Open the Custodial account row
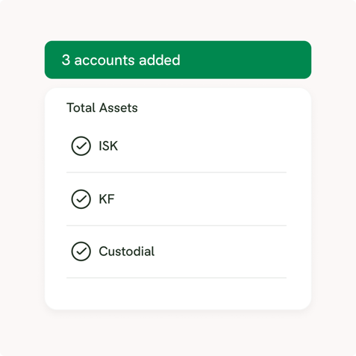 tap(176, 252)
